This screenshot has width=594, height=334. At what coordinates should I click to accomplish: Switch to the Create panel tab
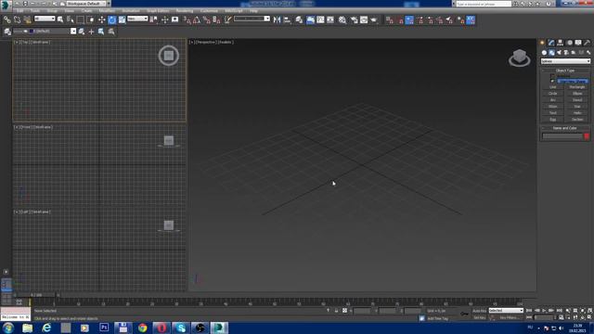click(x=542, y=43)
